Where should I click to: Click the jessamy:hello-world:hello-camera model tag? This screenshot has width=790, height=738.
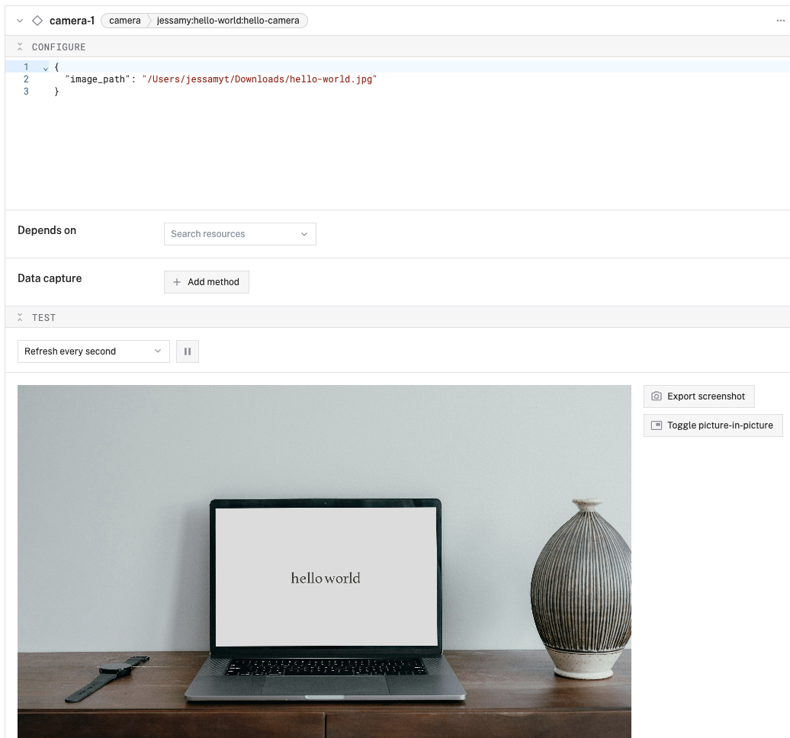[x=227, y=21]
